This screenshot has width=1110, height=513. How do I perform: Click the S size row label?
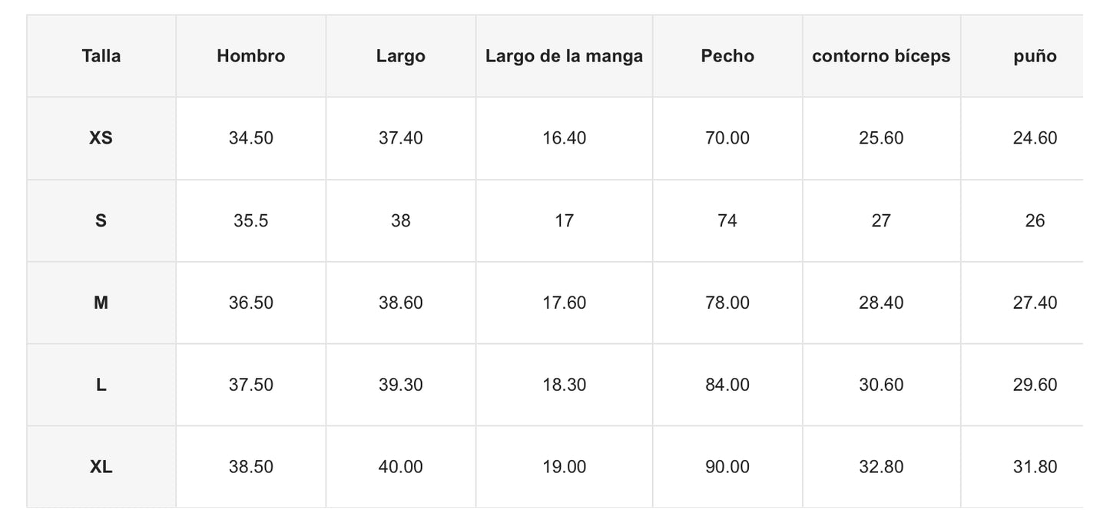pyautogui.click(x=101, y=221)
